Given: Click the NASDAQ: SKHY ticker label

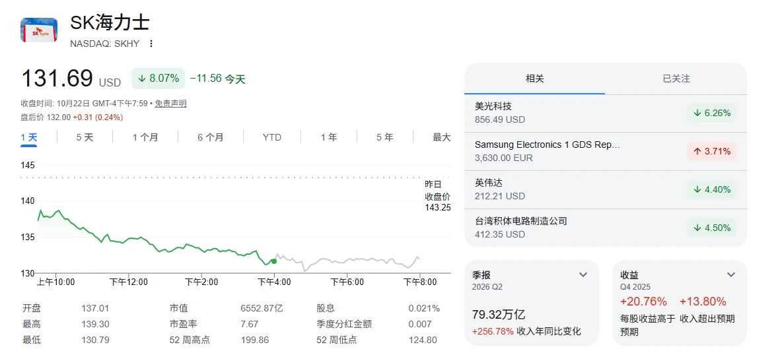Looking at the screenshot, I should click(105, 44).
